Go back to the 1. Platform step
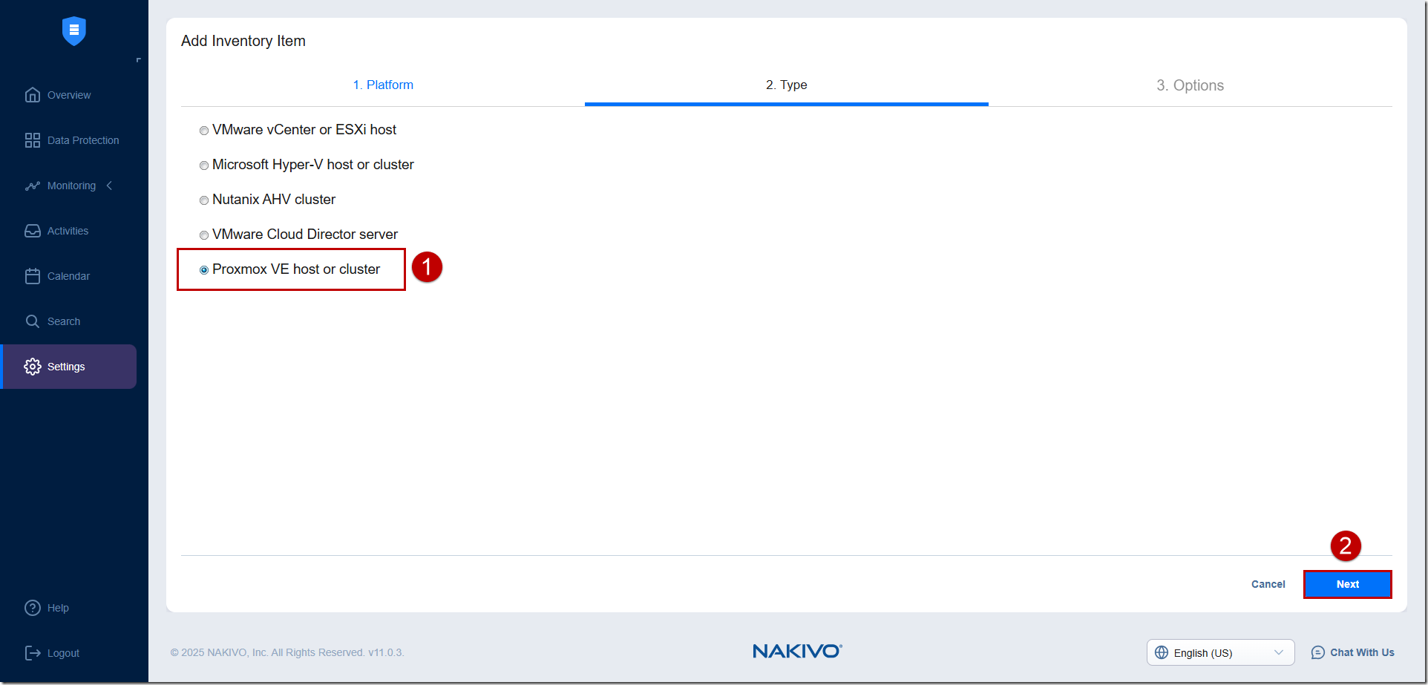This screenshot has width=1428, height=685. (x=383, y=85)
